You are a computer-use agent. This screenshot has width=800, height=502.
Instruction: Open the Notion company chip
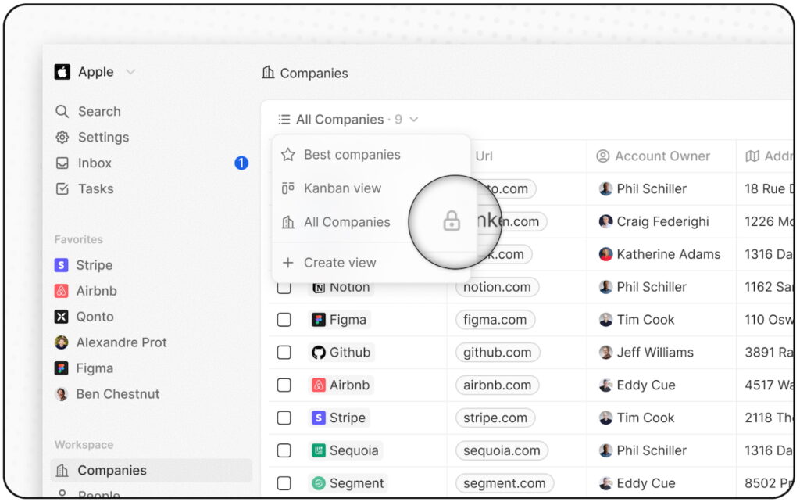341,288
